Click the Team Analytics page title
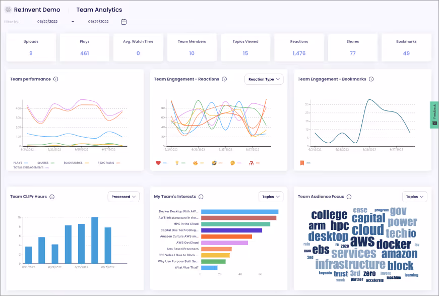The width and height of the screenshot is (439, 296). [99, 10]
